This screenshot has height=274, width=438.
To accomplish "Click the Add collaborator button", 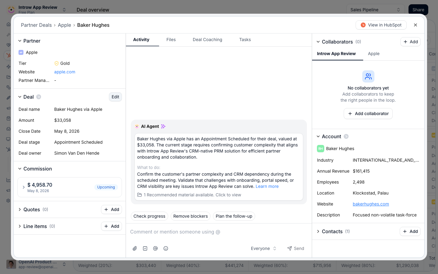I will tap(368, 114).
